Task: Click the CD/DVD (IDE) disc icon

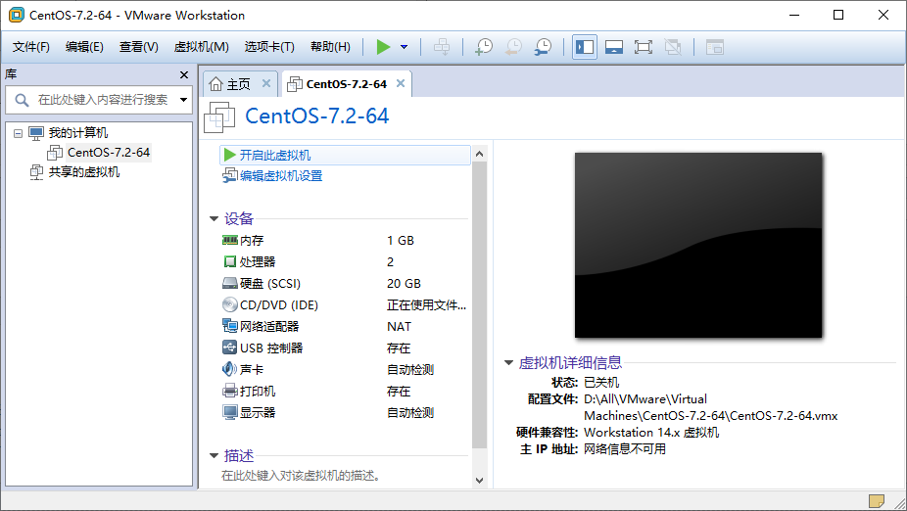Action: pos(229,304)
